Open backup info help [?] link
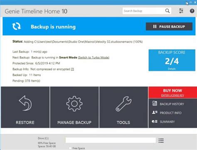197x150 pixels. (72, 69)
